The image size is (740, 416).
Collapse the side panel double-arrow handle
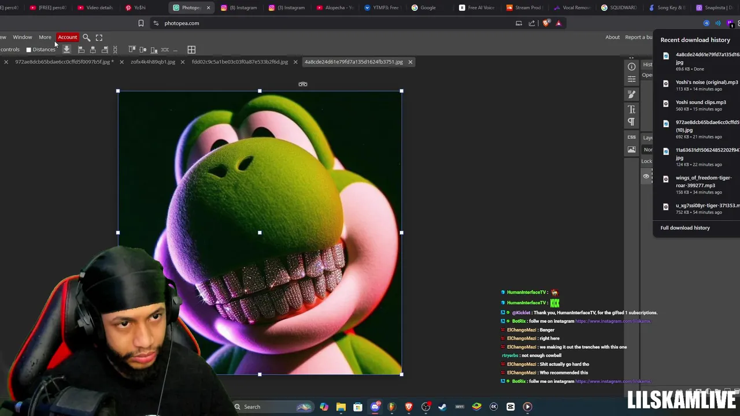[x=631, y=58]
